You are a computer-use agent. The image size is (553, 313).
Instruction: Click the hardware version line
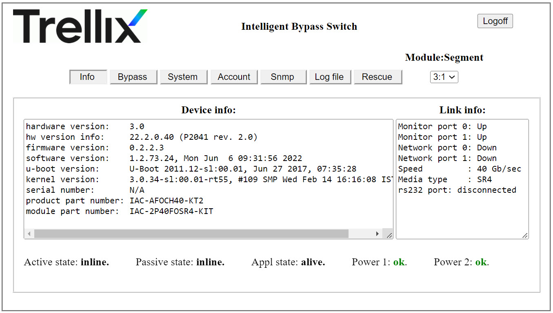(85, 126)
